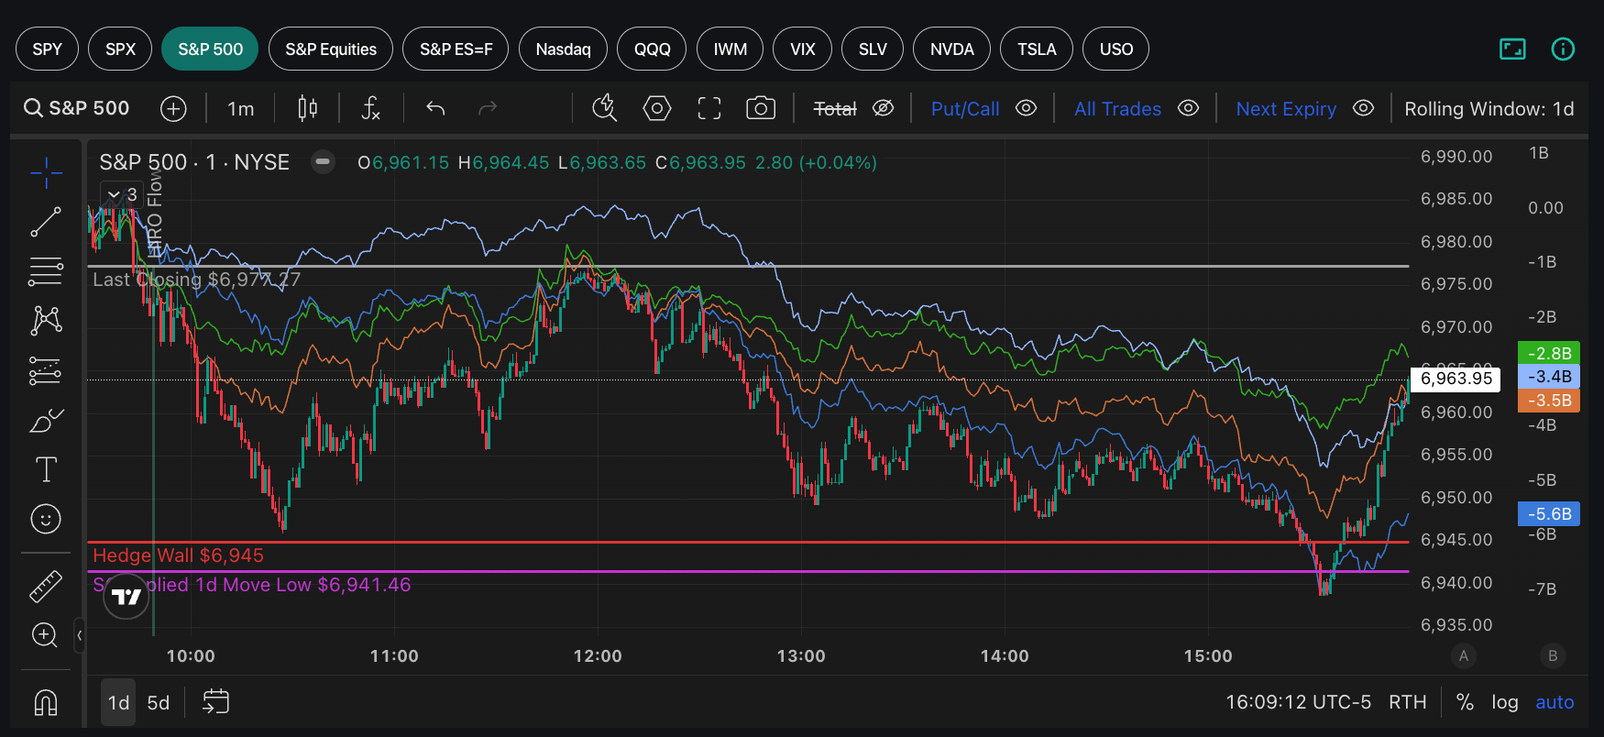This screenshot has width=1604, height=737.
Task: Open the emoji icons tool
Action: pyautogui.click(x=46, y=519)
